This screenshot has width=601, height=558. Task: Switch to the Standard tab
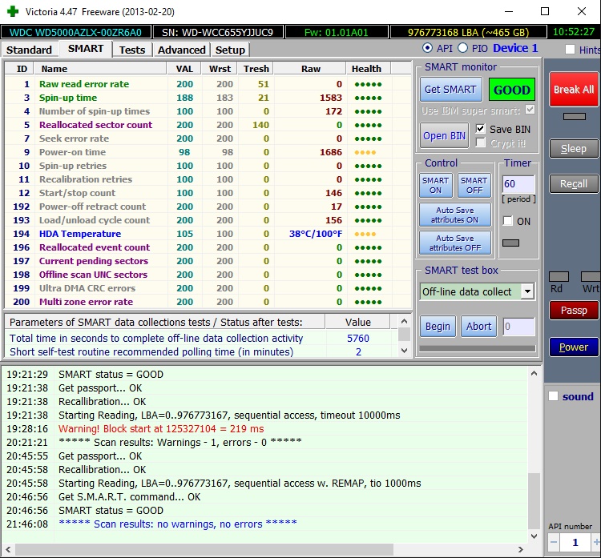29,50
